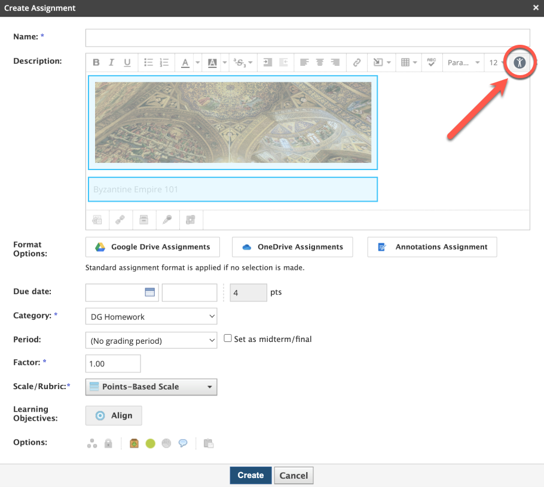Expand the Category dropdown showing DG Homework

151,316
